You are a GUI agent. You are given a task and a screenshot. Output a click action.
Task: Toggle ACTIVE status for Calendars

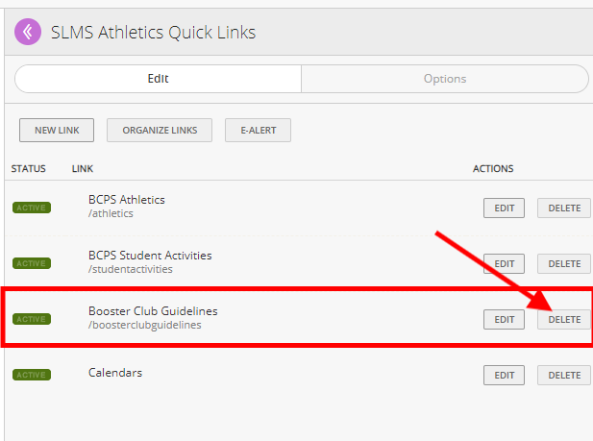tap(32, 375)
